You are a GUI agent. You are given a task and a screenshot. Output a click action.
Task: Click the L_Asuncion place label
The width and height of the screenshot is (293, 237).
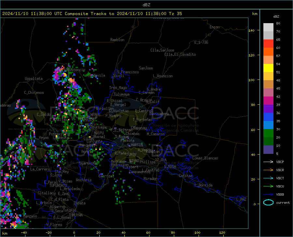coord(163,76)
